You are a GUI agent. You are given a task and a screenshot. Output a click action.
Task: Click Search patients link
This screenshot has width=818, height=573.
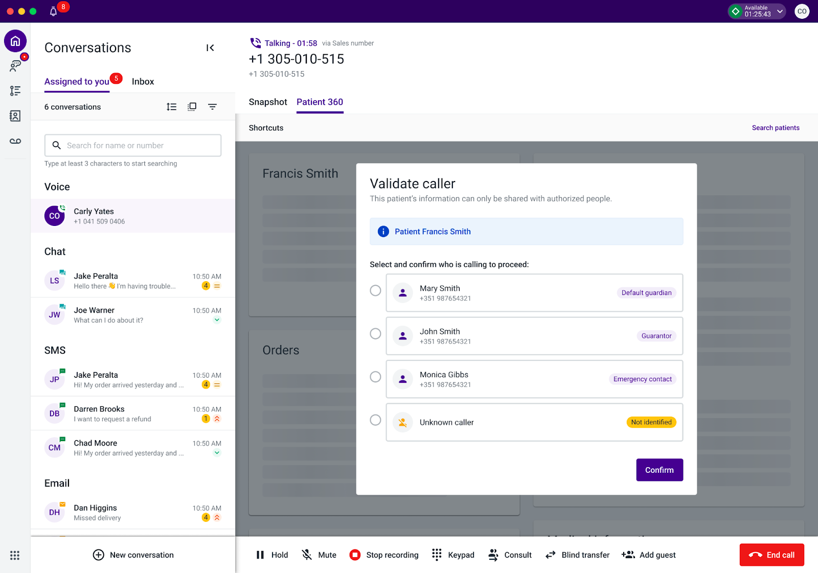[x=776, y=128]
